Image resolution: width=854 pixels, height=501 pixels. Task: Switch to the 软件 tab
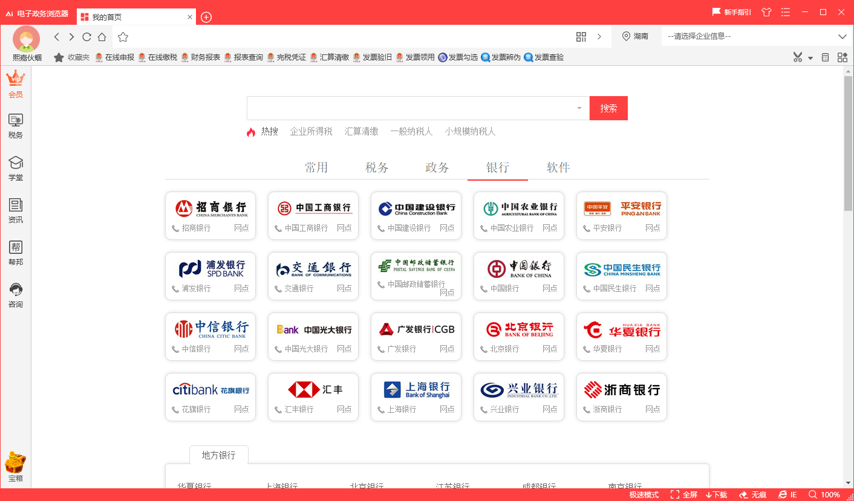(x=558, y=167)
